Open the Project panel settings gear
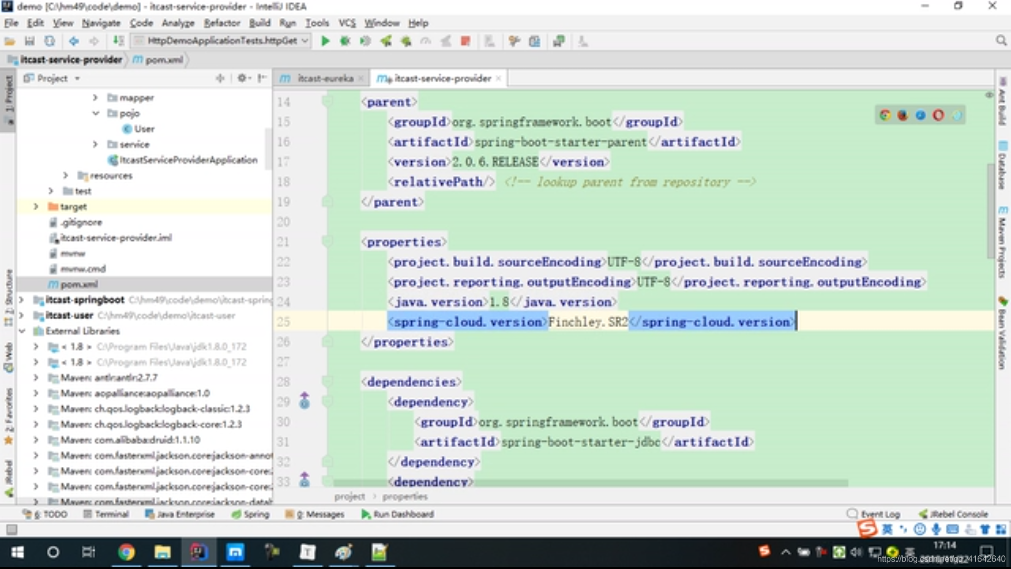 tap(243, 79)
